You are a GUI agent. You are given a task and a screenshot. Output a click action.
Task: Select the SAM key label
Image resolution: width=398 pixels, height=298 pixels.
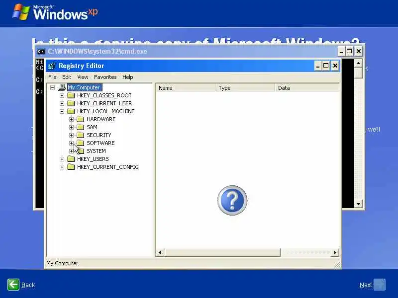pos(92,127)
